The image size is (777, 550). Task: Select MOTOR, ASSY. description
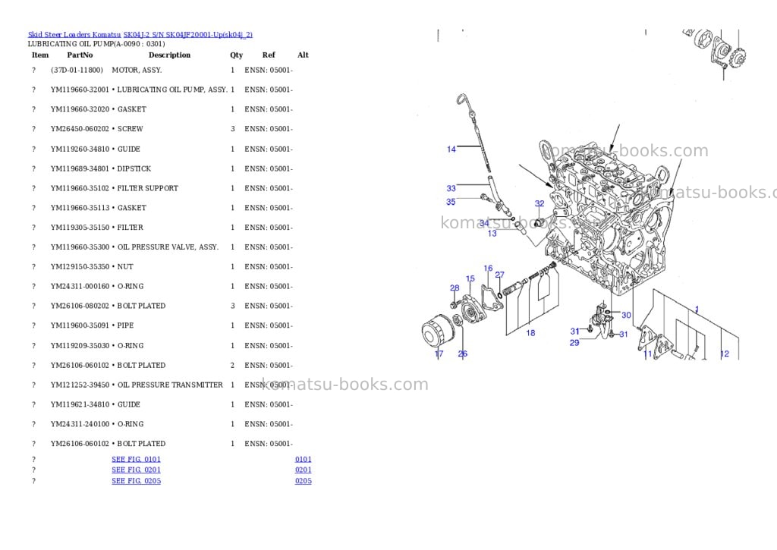pyautogui.click(x=137, y=70)
